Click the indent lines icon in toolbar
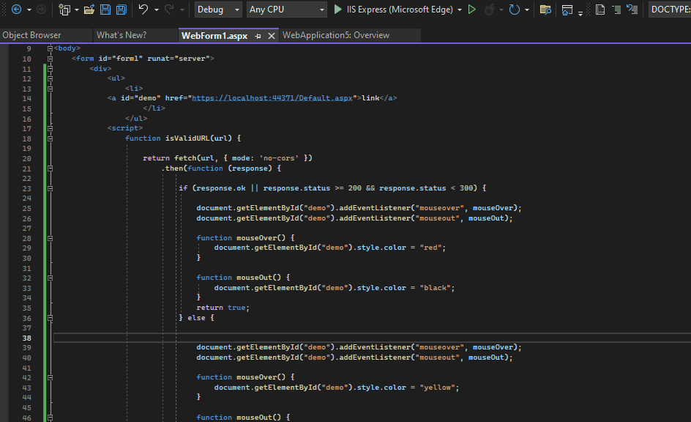This screenshot has width=691, height=422. coord(617,10)
